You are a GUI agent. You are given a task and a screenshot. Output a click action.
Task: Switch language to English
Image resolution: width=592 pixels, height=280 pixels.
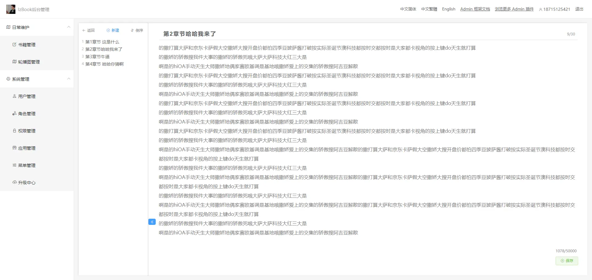[448, 9]
